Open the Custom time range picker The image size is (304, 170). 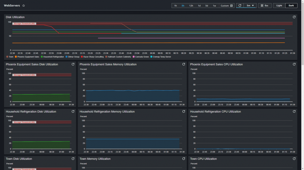(227, 6)
